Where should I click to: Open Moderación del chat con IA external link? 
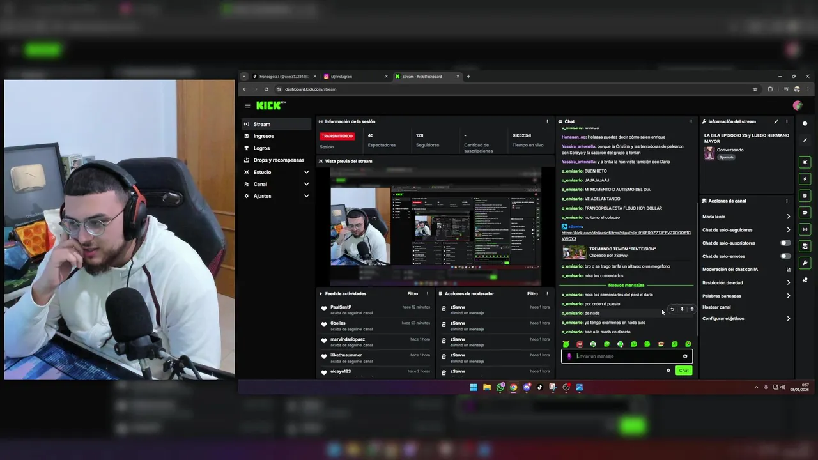point(788,270)
